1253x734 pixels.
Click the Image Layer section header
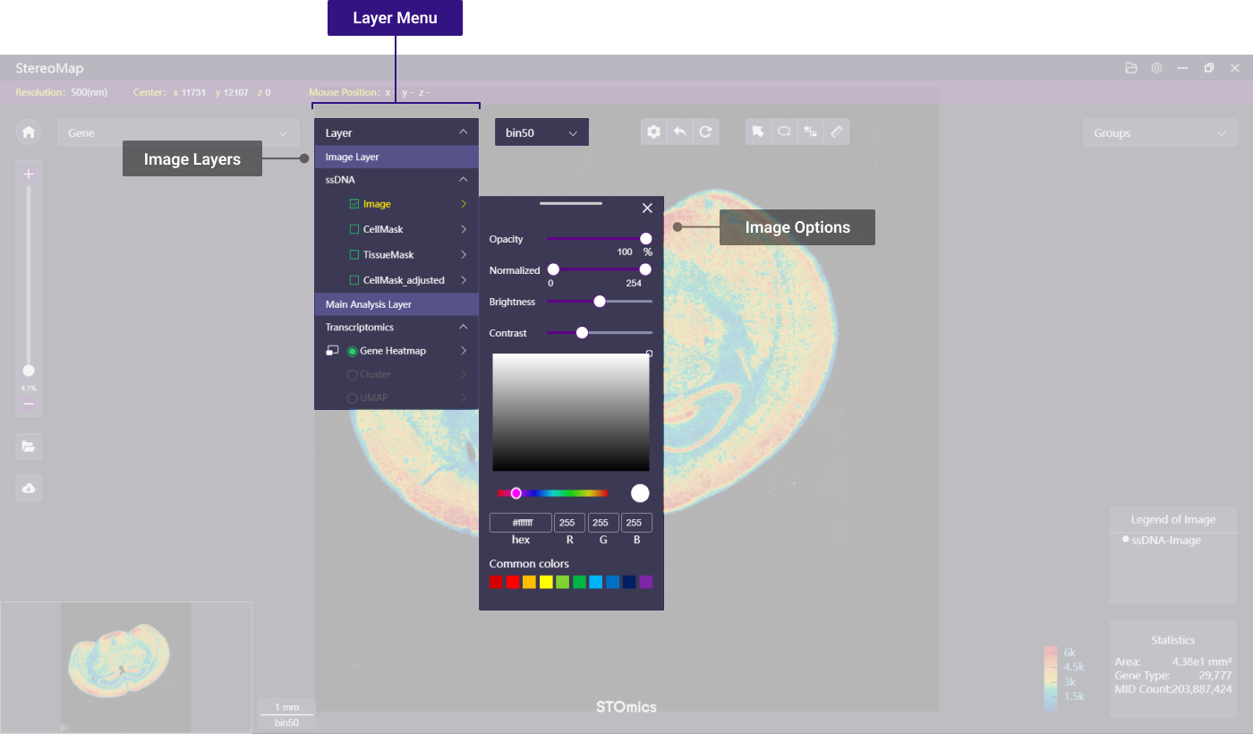coord(396,157)
